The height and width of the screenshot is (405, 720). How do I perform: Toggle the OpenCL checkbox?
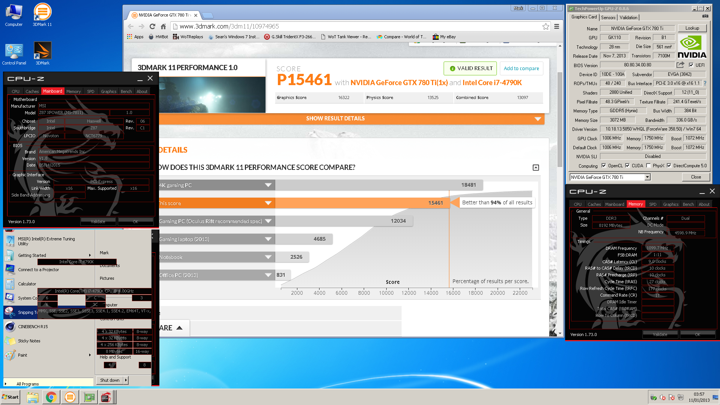[603, 165]
